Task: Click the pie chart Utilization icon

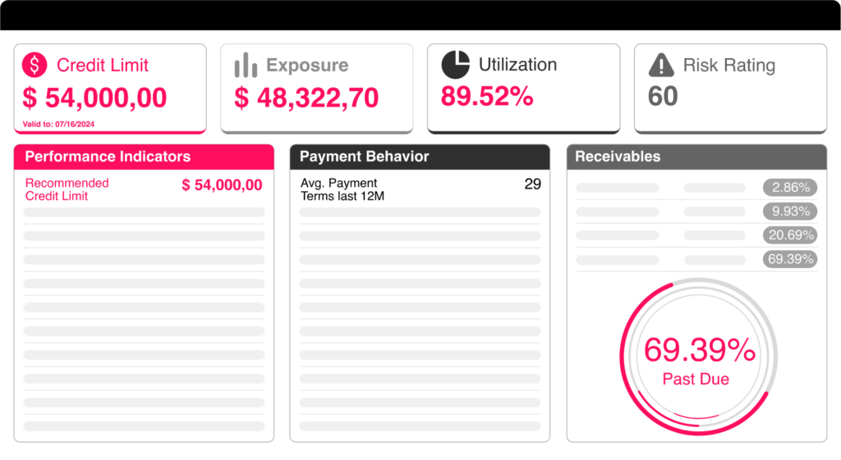Action: (456, 65)
